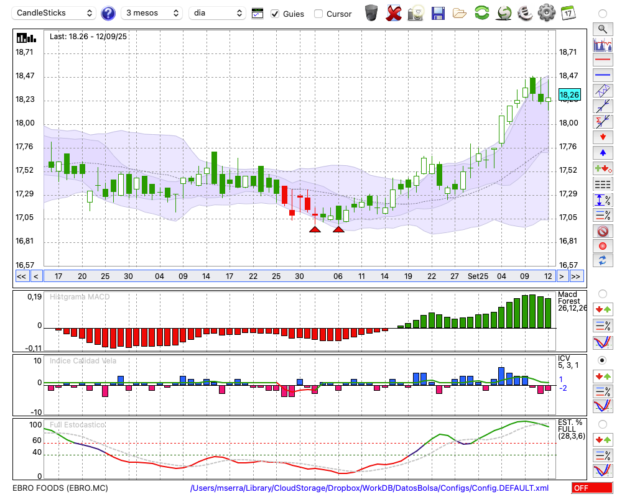Select the percent vertical measure tool
The image size is (622, 497).
point(603,200)
